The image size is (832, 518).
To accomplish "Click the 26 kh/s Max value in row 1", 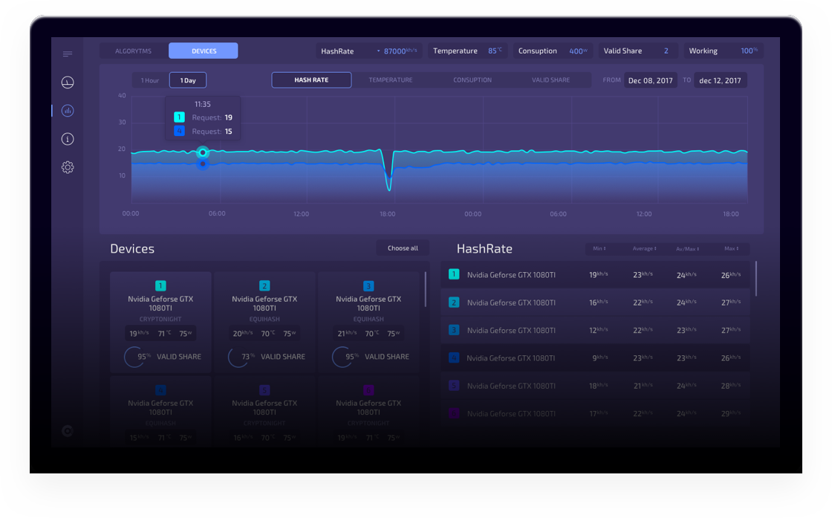I will click(x=731, y=275).
